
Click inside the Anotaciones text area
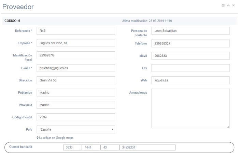pyautogui.click(x=190, y=108)
